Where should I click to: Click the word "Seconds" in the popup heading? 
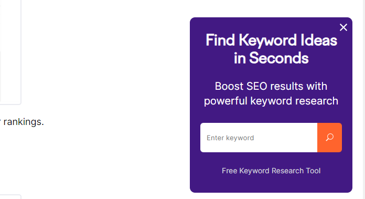[279, 58]
